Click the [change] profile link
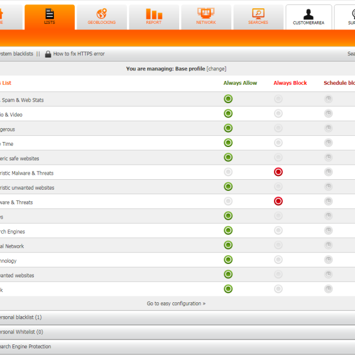This screenshot has width=355, height=355. pyautogui.click(x=216, y=69)
